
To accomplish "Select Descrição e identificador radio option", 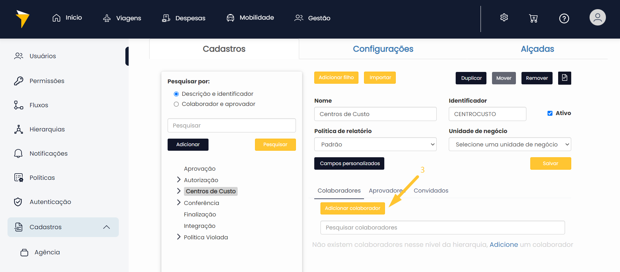I will coord(176,94).
